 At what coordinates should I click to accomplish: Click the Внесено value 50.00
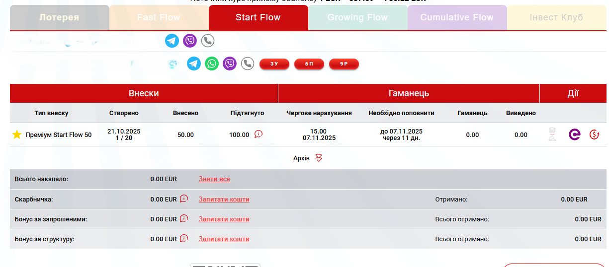[185, 135]
